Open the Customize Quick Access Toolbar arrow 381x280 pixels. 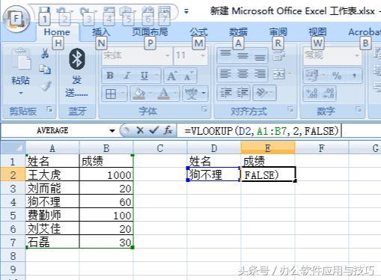pos(186,11)
